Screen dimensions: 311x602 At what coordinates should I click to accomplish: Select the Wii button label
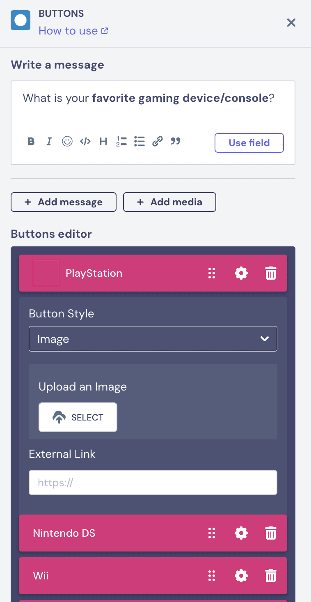[41, 576]
